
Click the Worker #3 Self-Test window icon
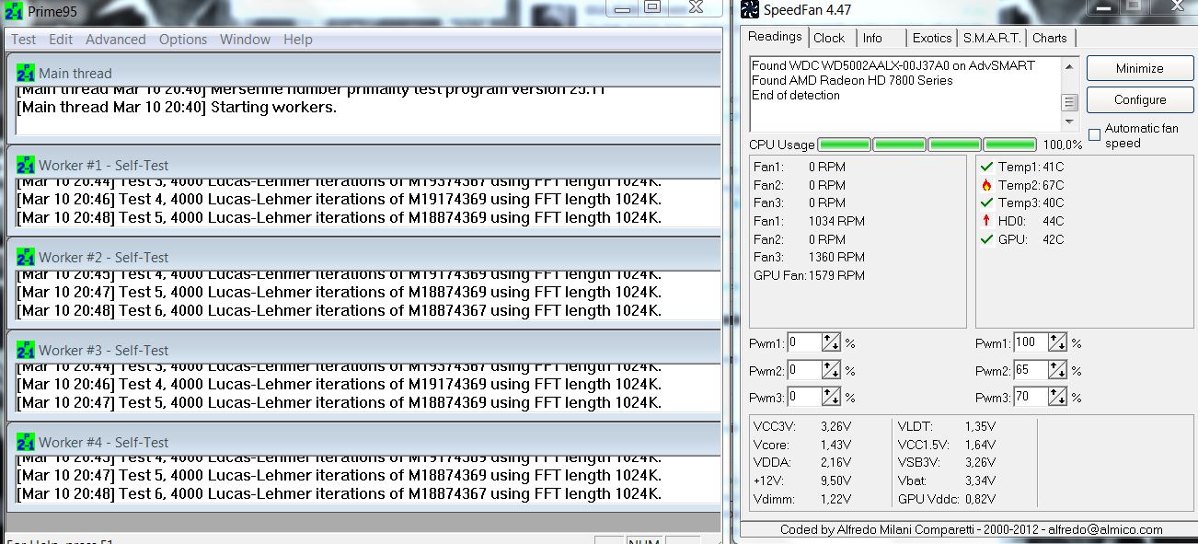coord(26,350)
